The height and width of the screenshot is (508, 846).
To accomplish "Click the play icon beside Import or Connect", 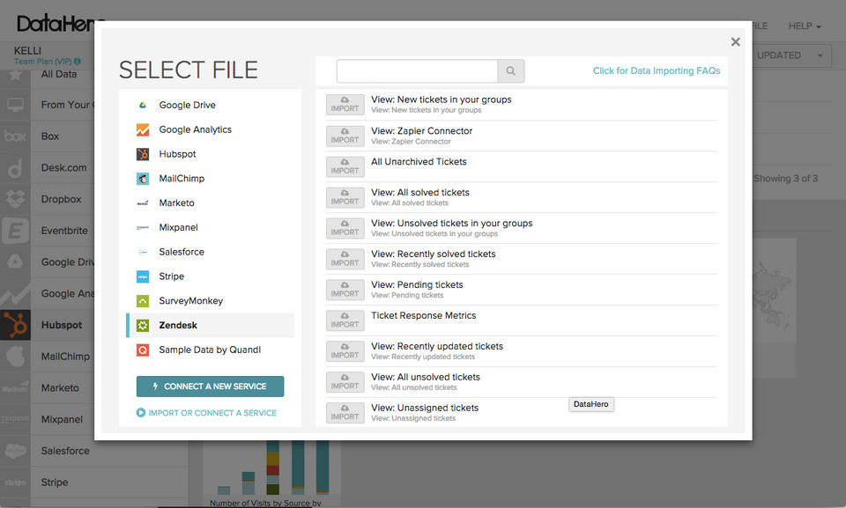I will point(141,413).
